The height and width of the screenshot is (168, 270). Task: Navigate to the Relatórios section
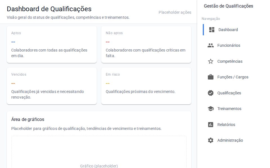click(227, 125)
